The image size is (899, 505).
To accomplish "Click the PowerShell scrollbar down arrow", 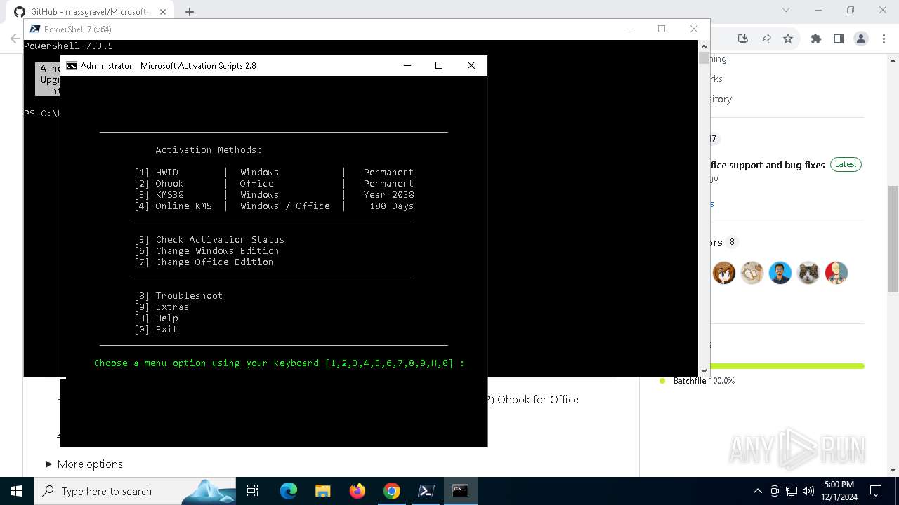I will point(704,370).
